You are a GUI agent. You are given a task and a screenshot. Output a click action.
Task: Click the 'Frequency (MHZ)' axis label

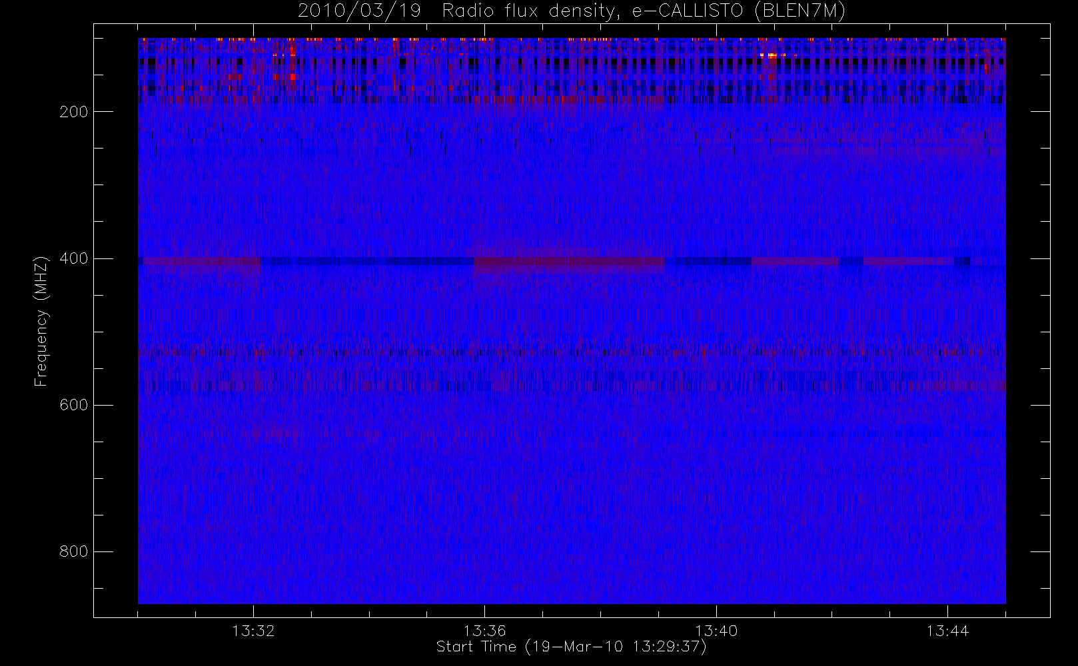click(41, 321)
